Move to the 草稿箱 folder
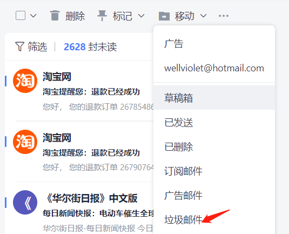289x234 pixels. point(214,98)
